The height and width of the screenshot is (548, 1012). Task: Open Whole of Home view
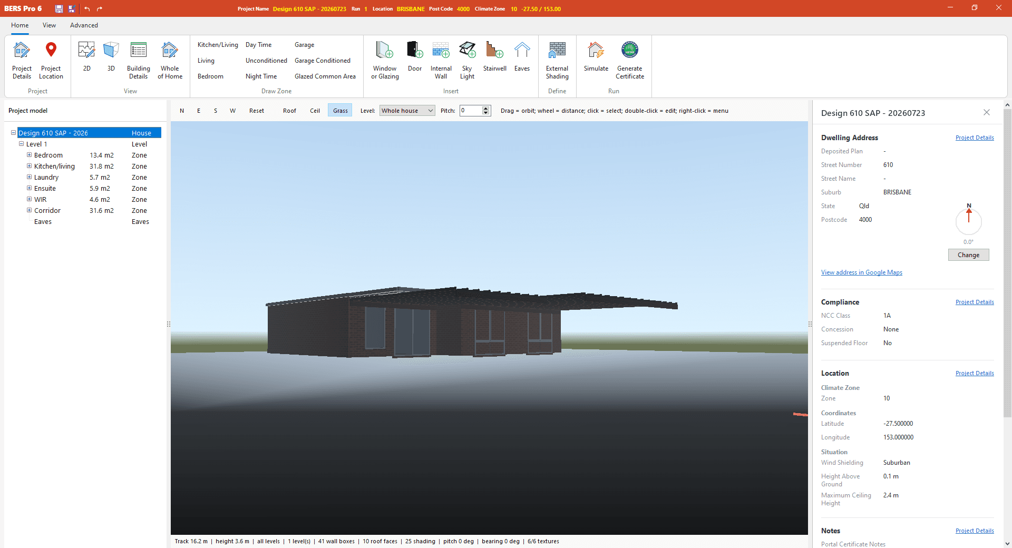[x=170, y=60]
